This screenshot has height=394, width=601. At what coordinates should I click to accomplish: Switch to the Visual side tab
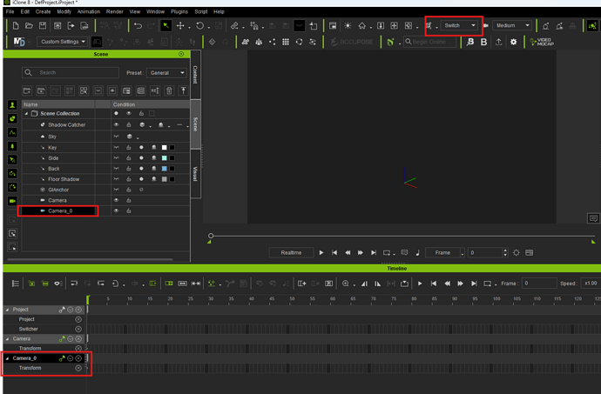pyautogui.click(x=195, y=174)
